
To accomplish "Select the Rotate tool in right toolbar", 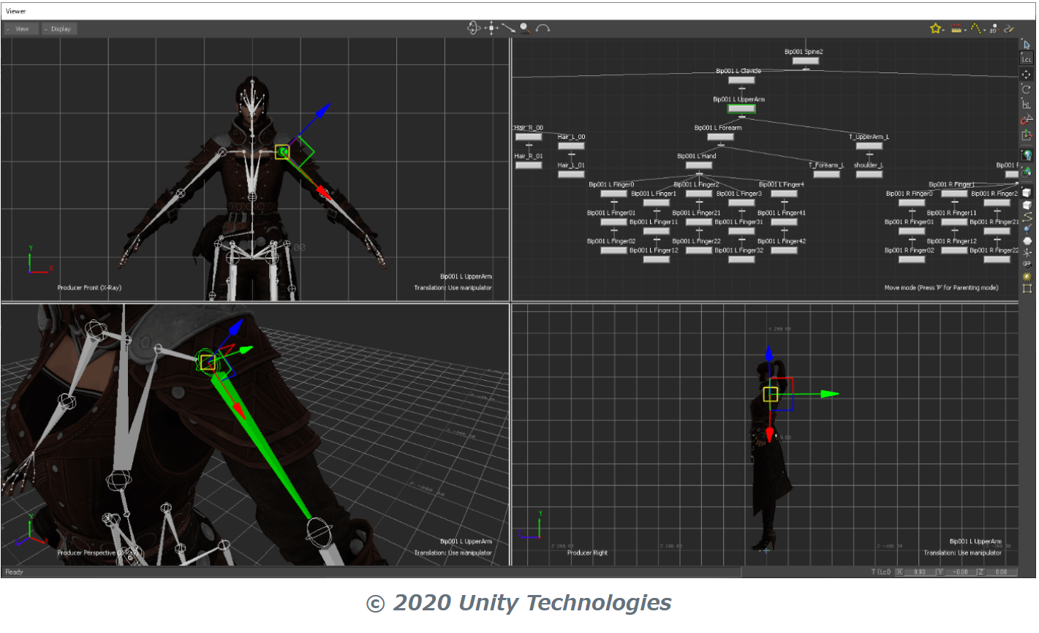I will coord(1027,89).
